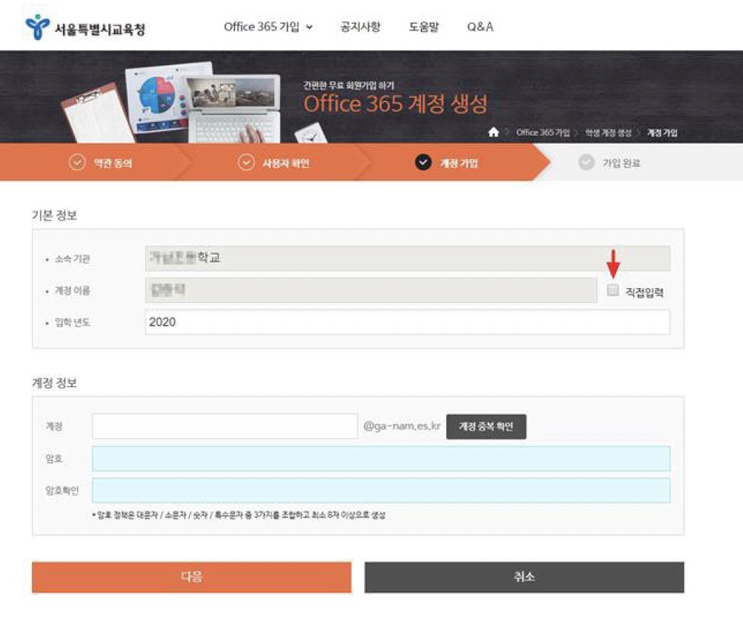Open the 도움말 menu item
The image size is (743, 618).
(424, 27)
